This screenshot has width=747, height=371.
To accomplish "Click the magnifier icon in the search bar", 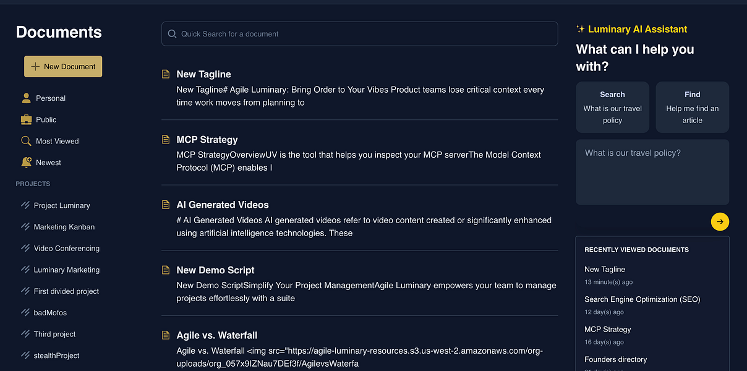I will 171,34.
